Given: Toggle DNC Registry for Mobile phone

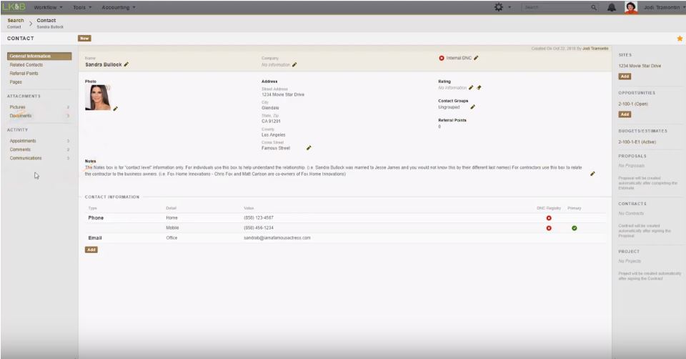Looking at the screenshot, I should point(549,228).
